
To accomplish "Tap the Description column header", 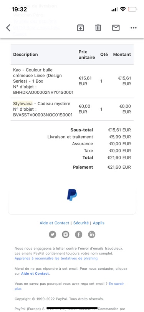I will click(x=25, y=54).
